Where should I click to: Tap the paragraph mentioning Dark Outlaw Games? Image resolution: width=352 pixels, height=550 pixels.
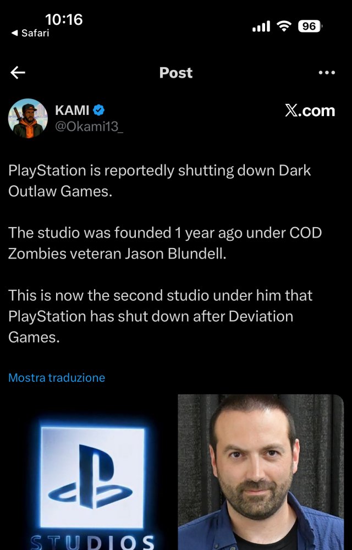[x=159, y=181]
